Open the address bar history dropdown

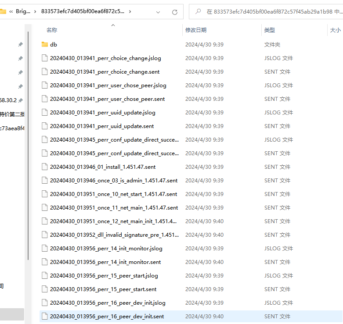(158, 12)
